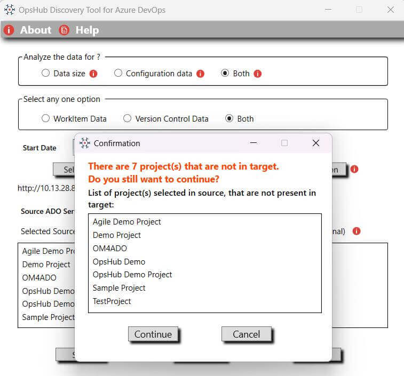This screenshot has height=376, width=404.
Task: Select 'Agile Demo Pr' in main window source list
Action: pyautogui.click(x=48, y=251)
